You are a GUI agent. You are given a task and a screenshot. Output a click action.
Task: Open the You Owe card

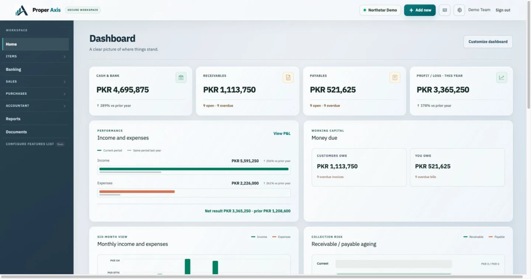[x=457, y=167]
